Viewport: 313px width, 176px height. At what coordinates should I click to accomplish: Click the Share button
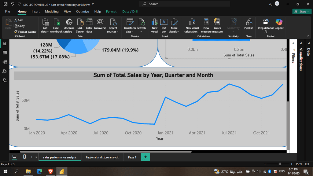(302, 12)
